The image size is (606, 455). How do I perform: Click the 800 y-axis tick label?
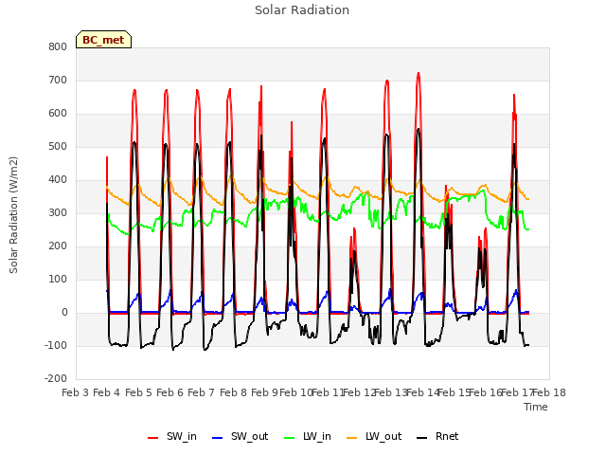58,46
